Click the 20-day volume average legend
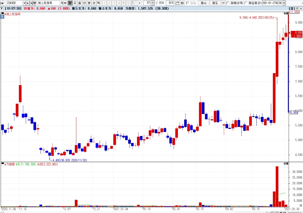The width and height of the screenshot is (303, 213). pos(48,164)
